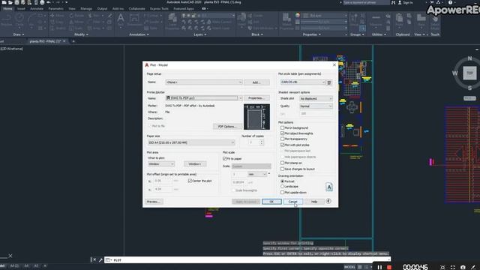Open the Page setup Name dropdown
This screenshot has height=270, width=480.
tap(204, 82)
